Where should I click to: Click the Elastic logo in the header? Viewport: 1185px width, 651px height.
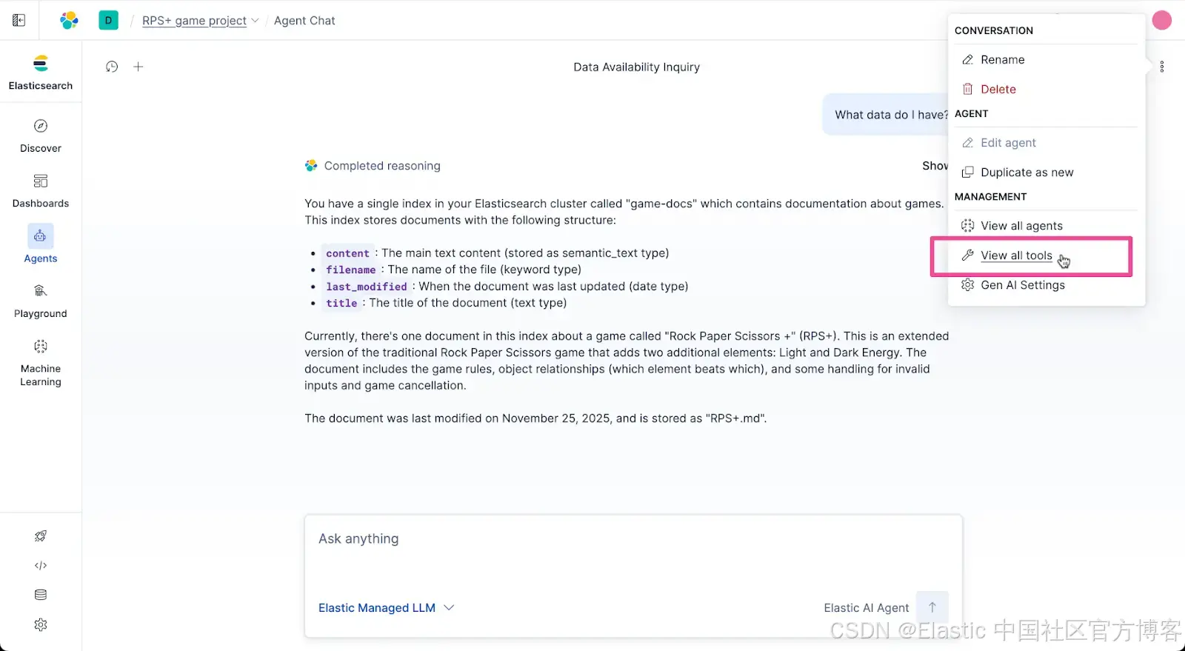69,20
